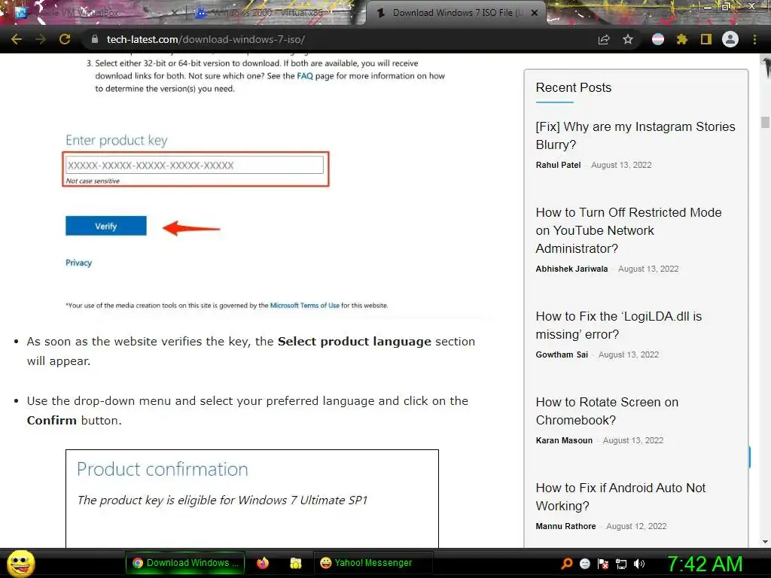
Task: Open the Chrome three-dot menu
Action: pyautogui.click(x=754, y=39)
